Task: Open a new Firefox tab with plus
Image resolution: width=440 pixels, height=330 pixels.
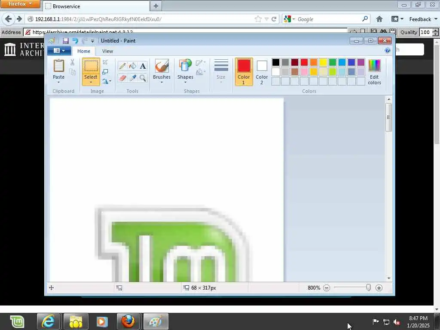Action: tap(156, 6)
